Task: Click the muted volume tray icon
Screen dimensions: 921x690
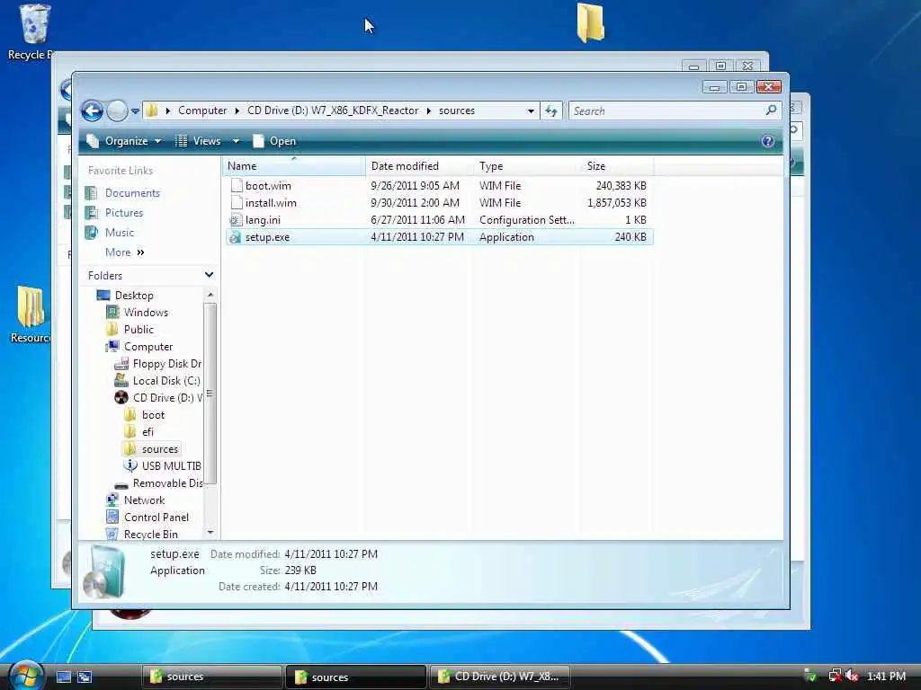Action: [852, 676]
